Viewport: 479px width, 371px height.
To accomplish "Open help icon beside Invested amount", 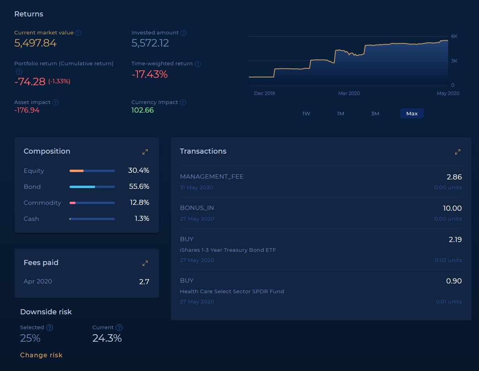I will (x=184, y=33).
